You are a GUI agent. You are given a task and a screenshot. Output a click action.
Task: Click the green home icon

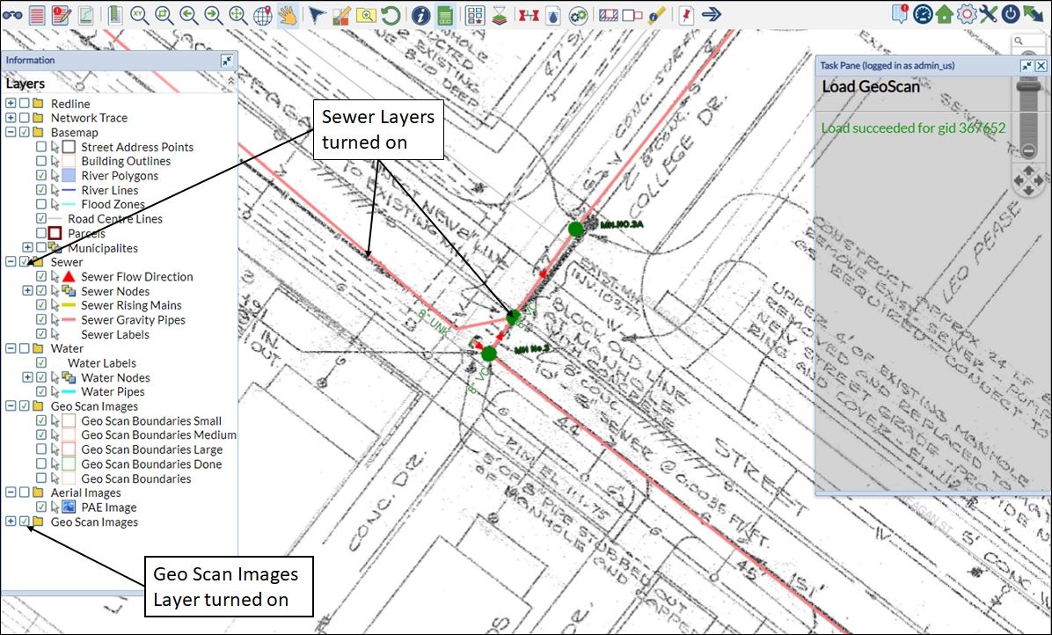click(945, 14)
